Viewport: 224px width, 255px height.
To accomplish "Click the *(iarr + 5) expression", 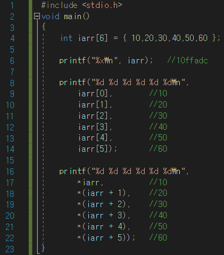I will pyautogui.click(x=102, y=238).
